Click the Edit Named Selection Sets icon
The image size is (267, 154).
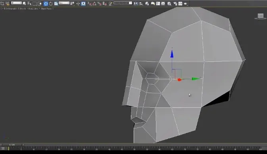(110, 4)
